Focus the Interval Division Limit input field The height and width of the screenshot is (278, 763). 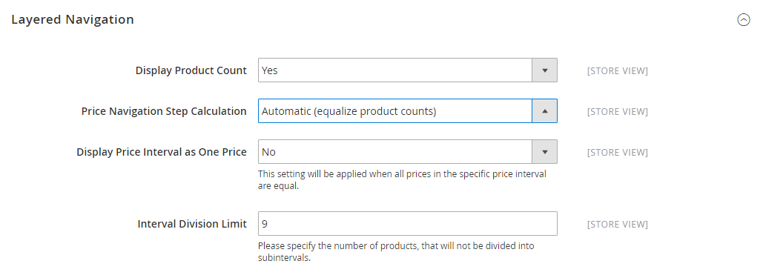coord(407,223)
